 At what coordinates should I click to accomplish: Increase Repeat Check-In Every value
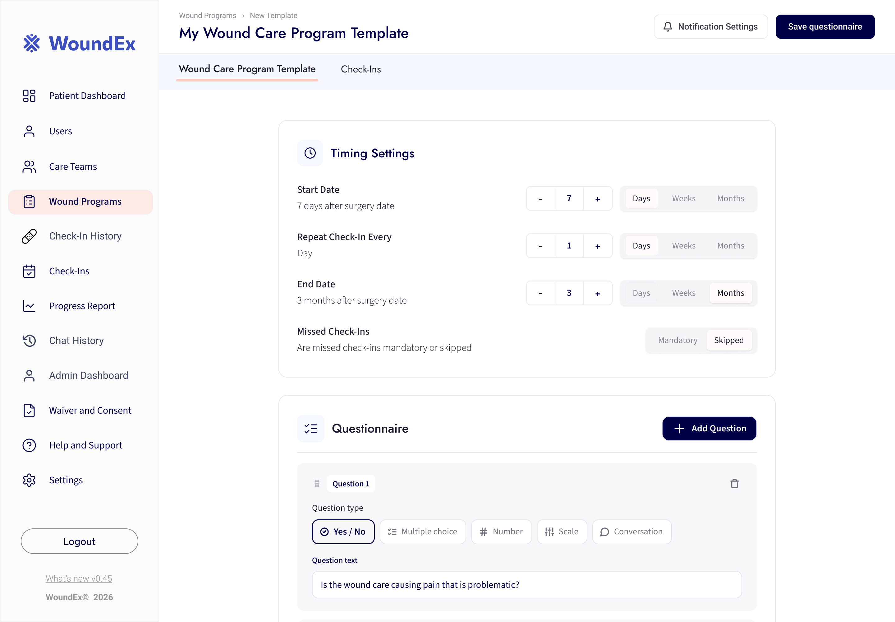[598, 245]
